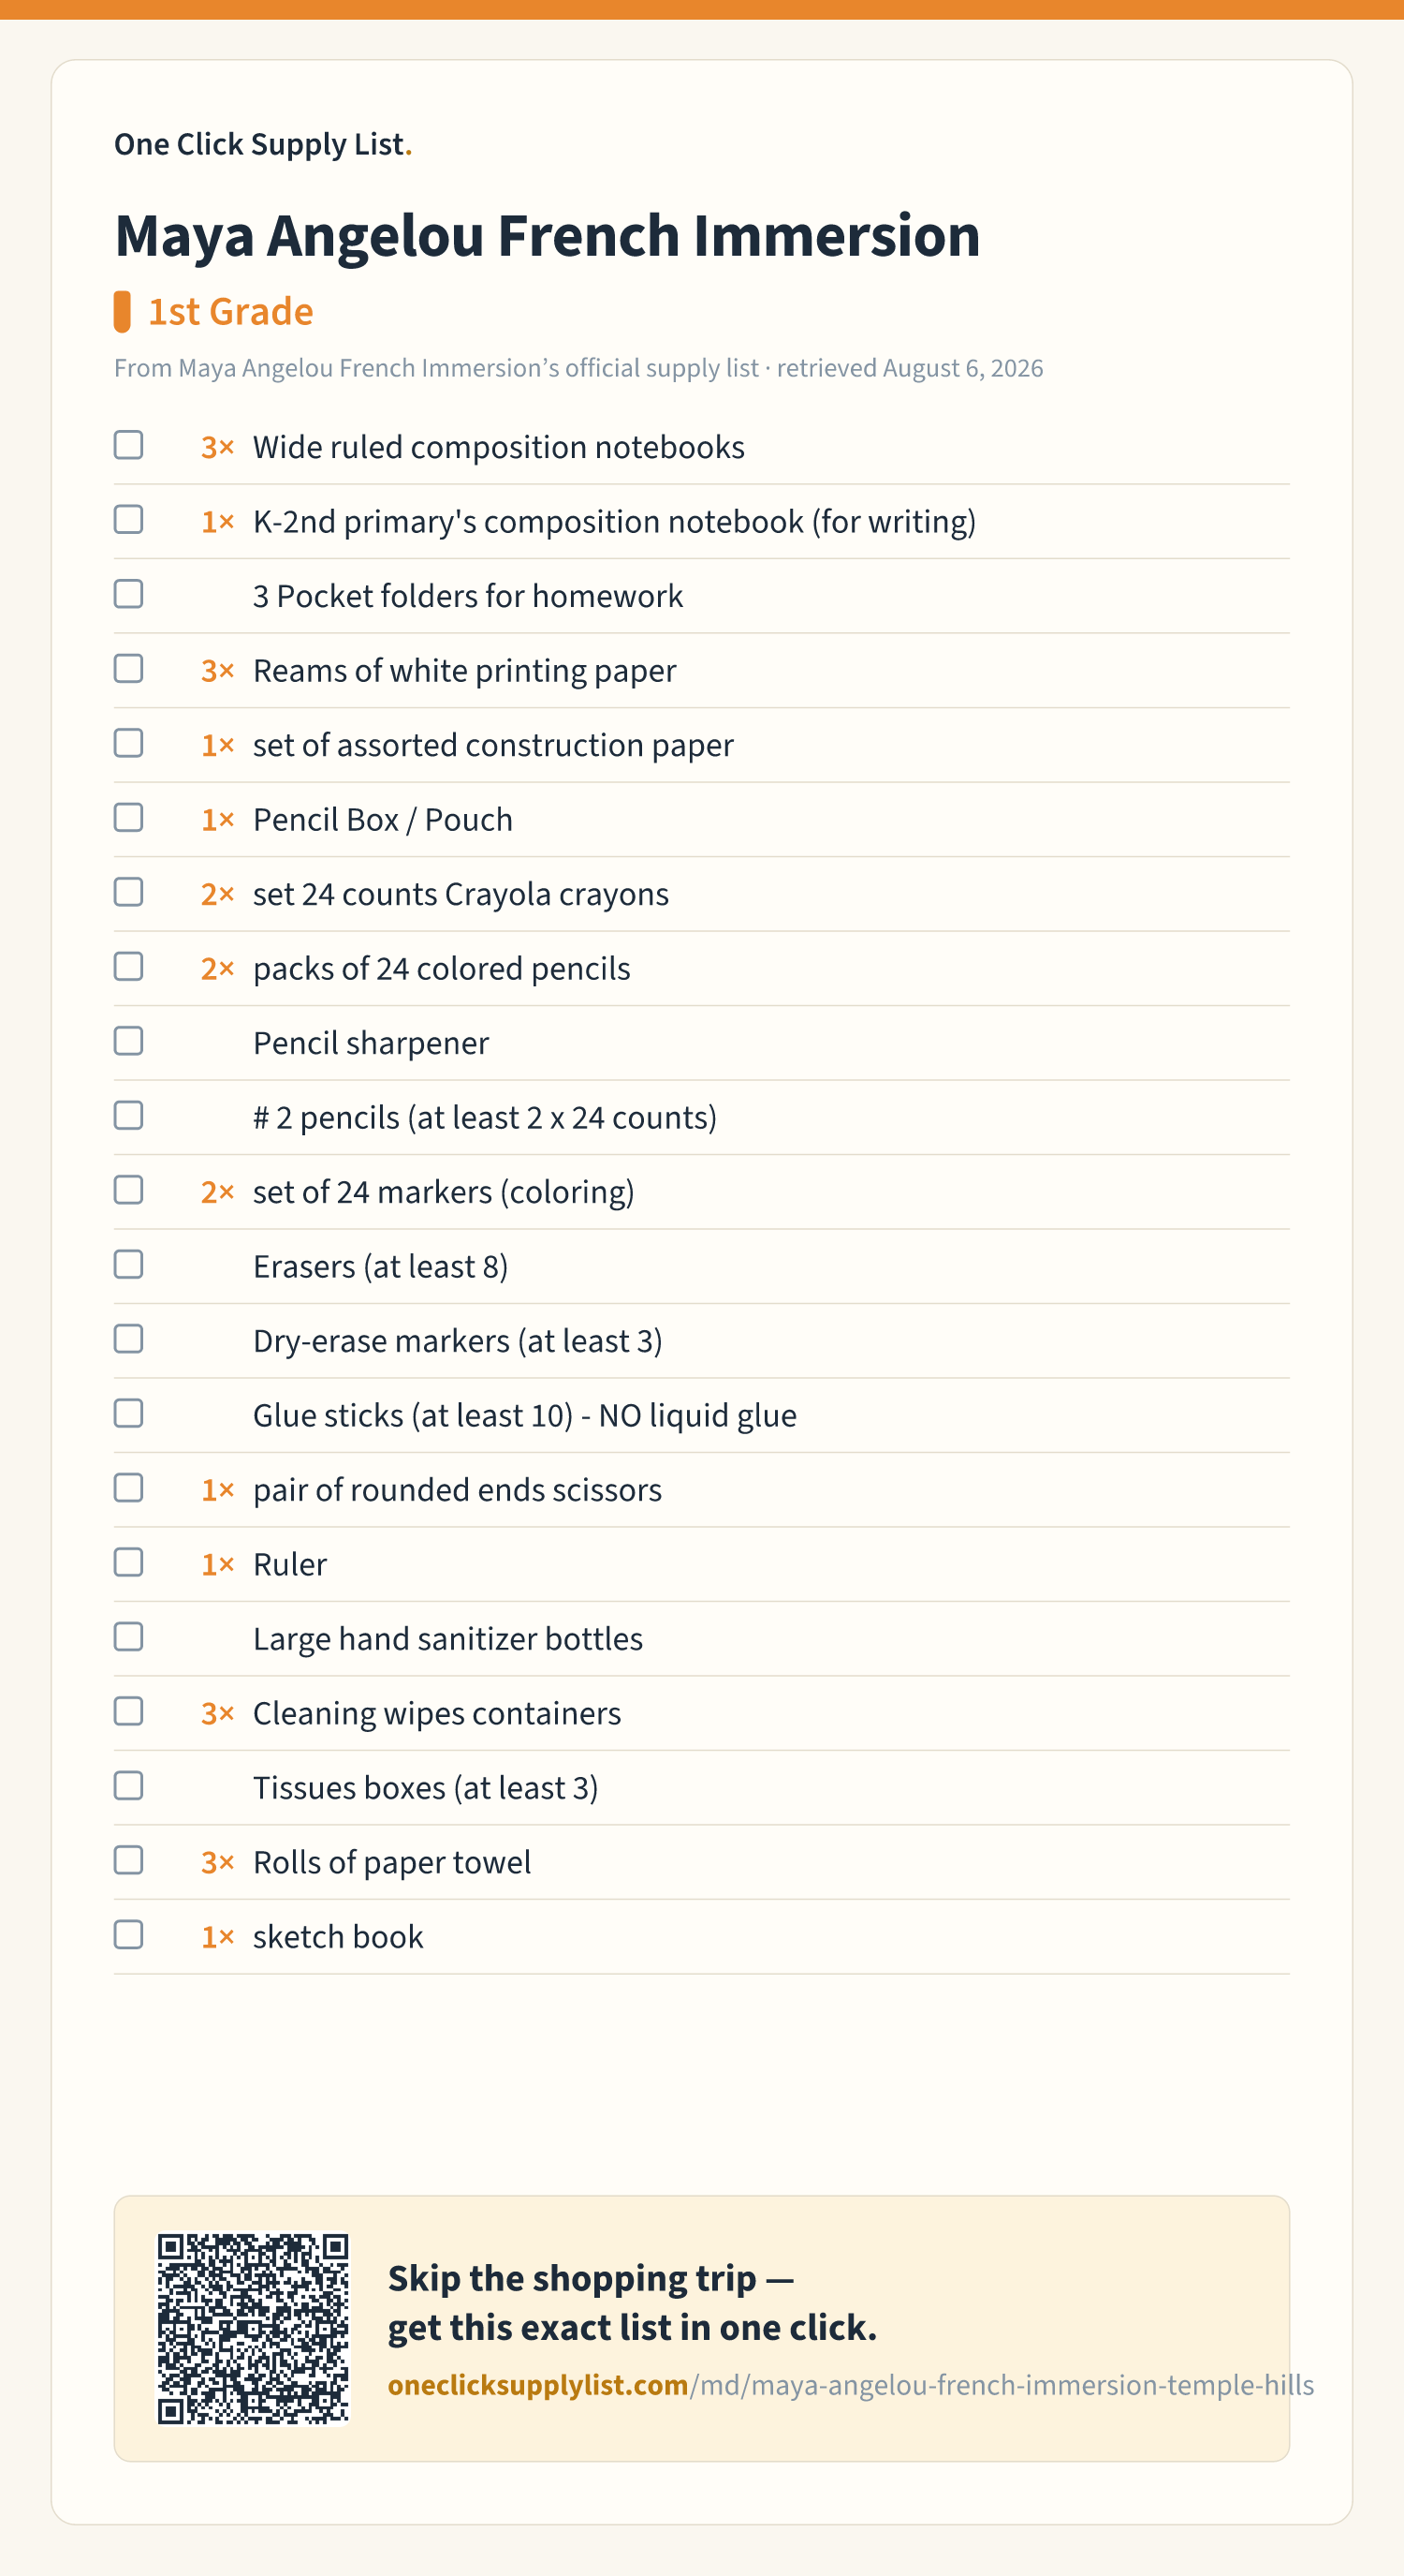The height and width of the screenshot is (2576, 1404).
Task: Check the Reams of white printing paper box
Action: tap(128, 669)
